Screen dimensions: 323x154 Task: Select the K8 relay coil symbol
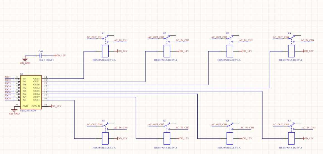(x=105, y=138)
